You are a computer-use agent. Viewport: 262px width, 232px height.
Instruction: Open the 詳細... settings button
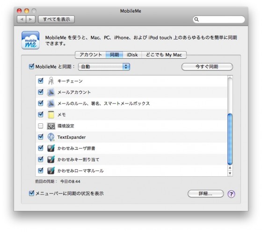(205, 194)
